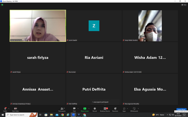Open the taskbar clock and date
Image resolution: width=188 pixels, height=117 pixels.
(x=178, y=115)
